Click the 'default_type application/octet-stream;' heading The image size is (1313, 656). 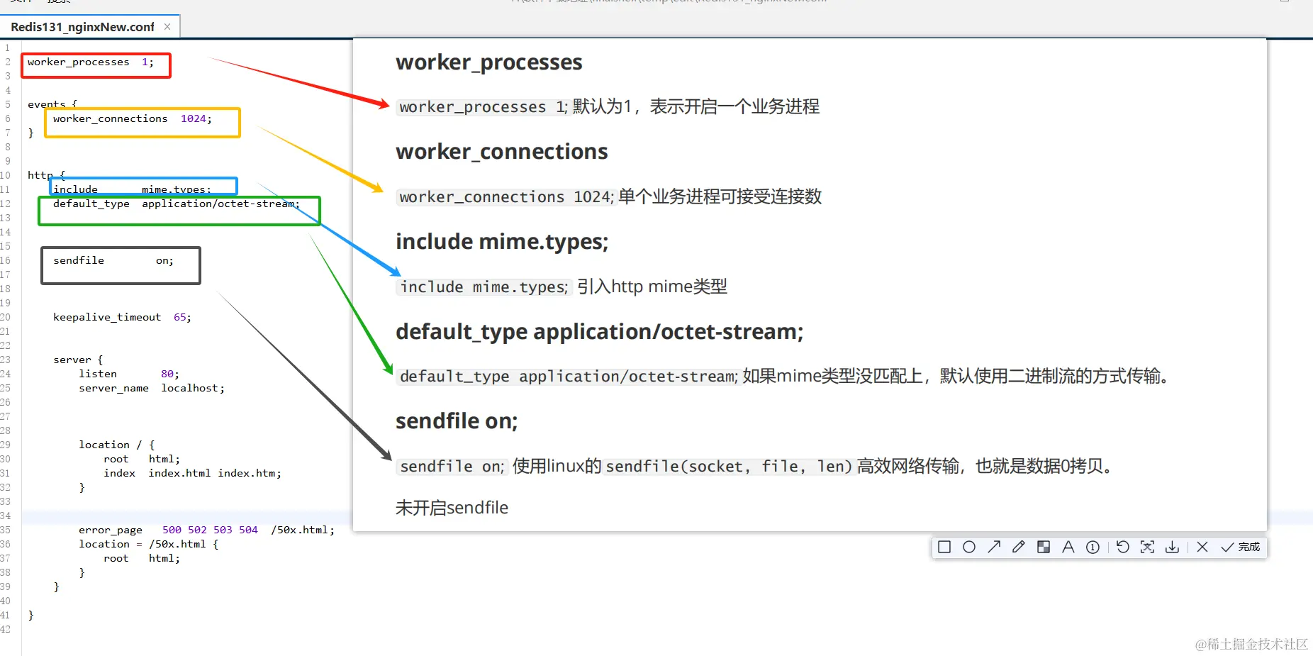[x=600, y=332]
